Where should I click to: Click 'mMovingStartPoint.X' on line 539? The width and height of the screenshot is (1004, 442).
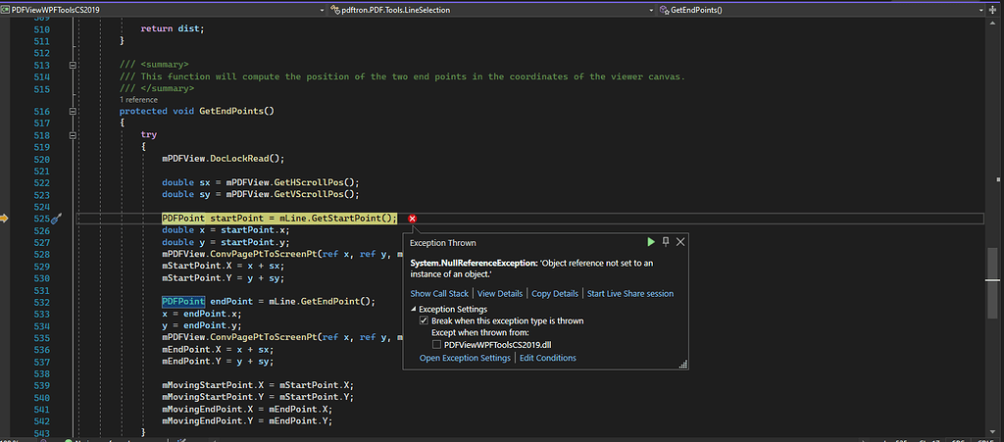(x=213, y=386)
